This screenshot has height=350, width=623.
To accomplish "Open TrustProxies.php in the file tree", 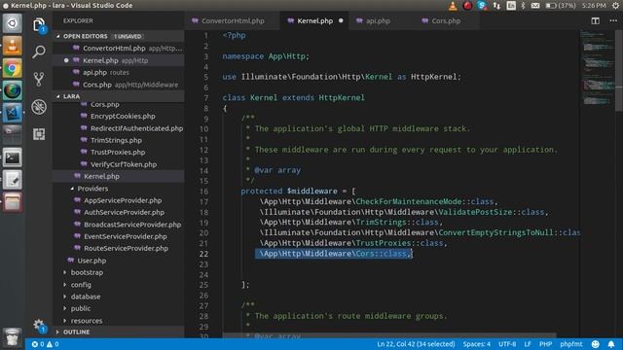I will (x=119, y=153).
